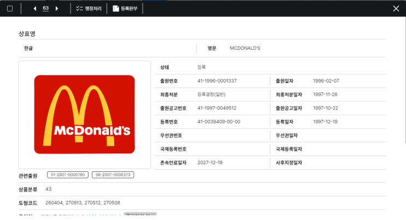Select application number 41-1996-0001337
Screen dimensions: 406x220
[x=217, y=81]
